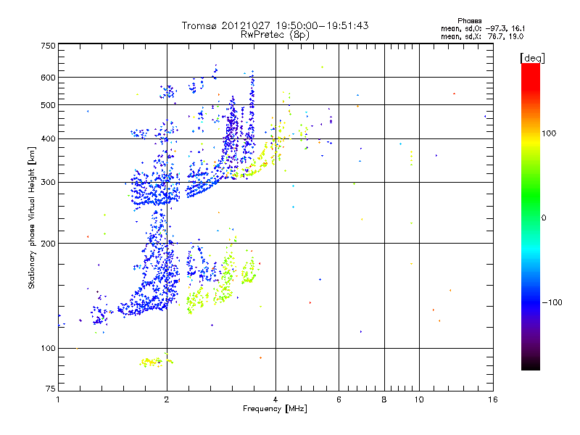Click the x-axis tick label '2'
Image resolution: width=580 pixels, height=435 pixels.
click(167, 399)
